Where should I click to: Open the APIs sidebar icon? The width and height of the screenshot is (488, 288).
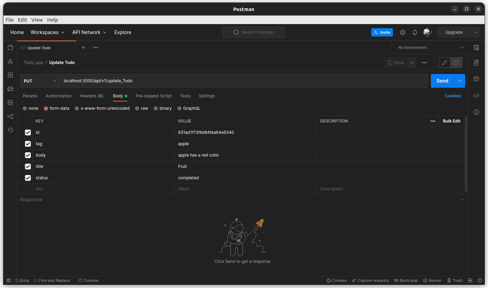pos(10,61)
